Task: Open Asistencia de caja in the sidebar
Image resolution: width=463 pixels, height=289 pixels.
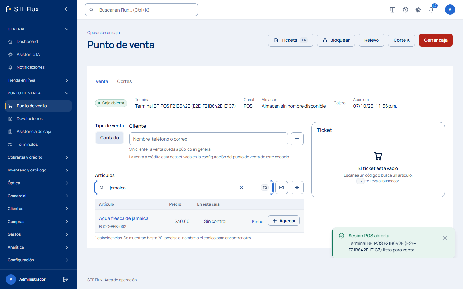Action: [38, 132]
